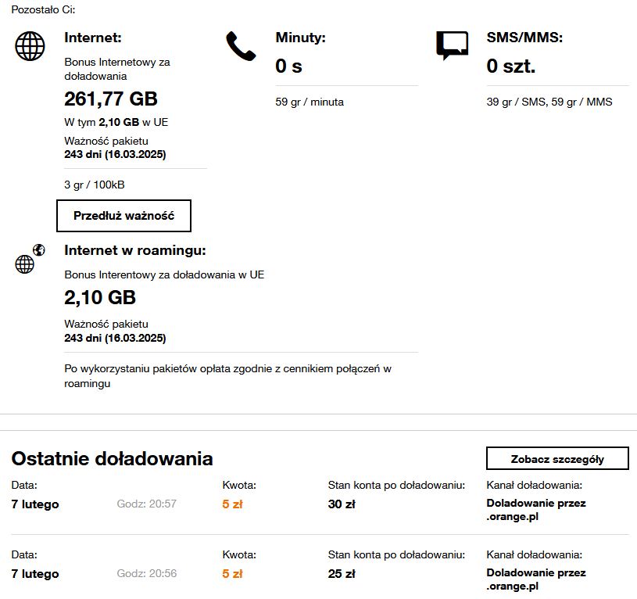Image resolution: width=637 pixels, height=599 pixels.
Task: Click the phone handset Minuty icon
Action: point(241,46)
